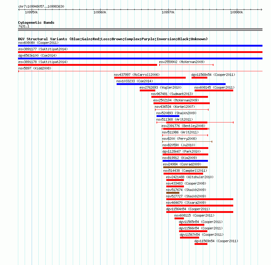Click the nsv1033233 blue gain bar

(171, 84)
